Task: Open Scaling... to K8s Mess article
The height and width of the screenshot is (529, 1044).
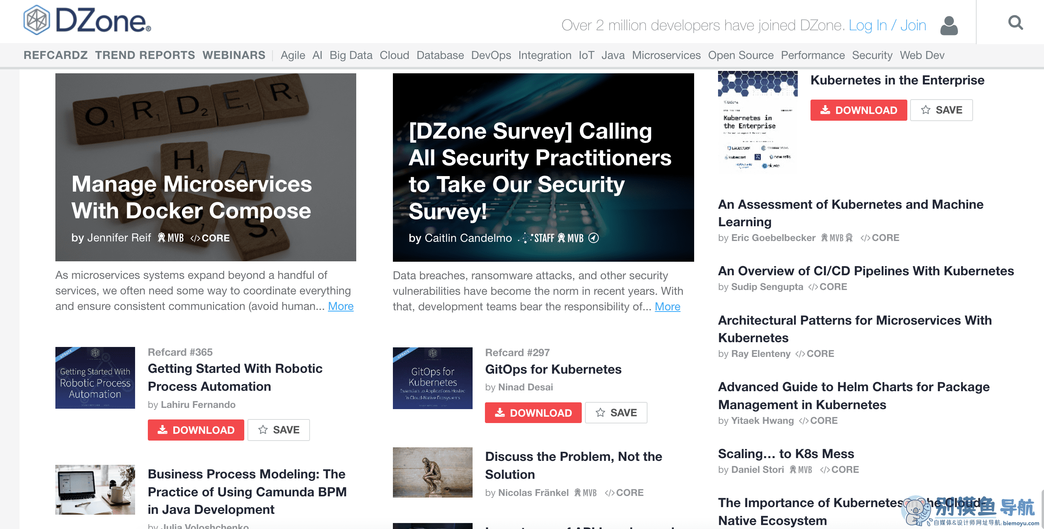Action: click(785, 453)
